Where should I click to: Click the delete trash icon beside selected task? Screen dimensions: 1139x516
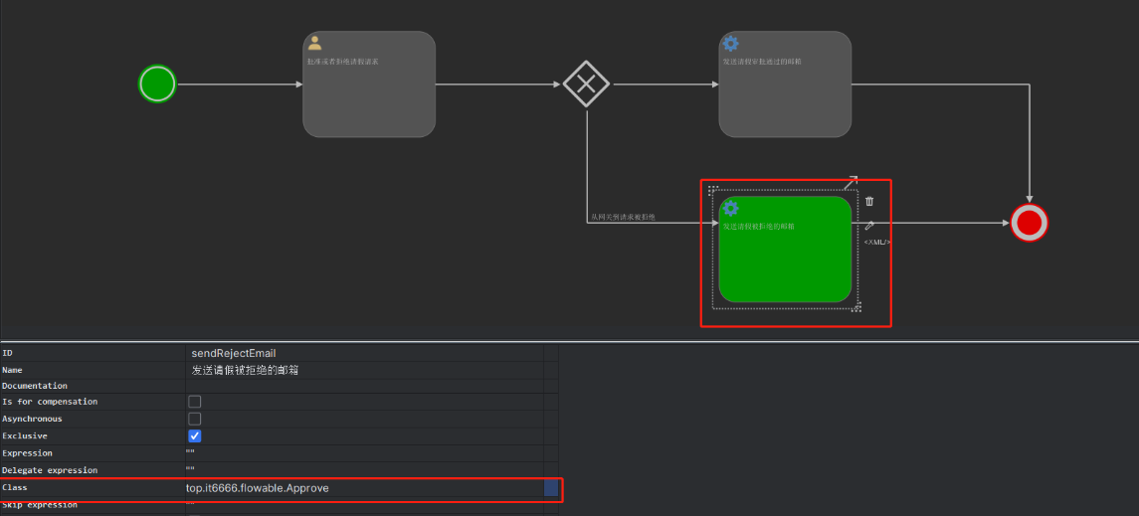[869, 202]
